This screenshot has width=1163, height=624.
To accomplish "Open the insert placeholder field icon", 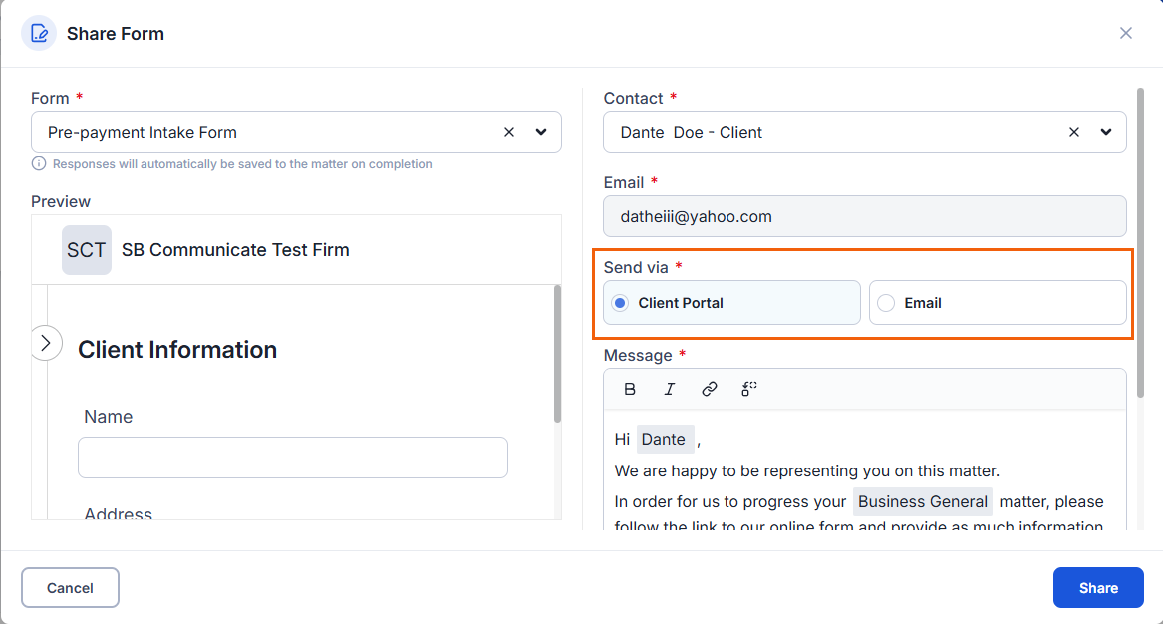I will pos(749,390).
